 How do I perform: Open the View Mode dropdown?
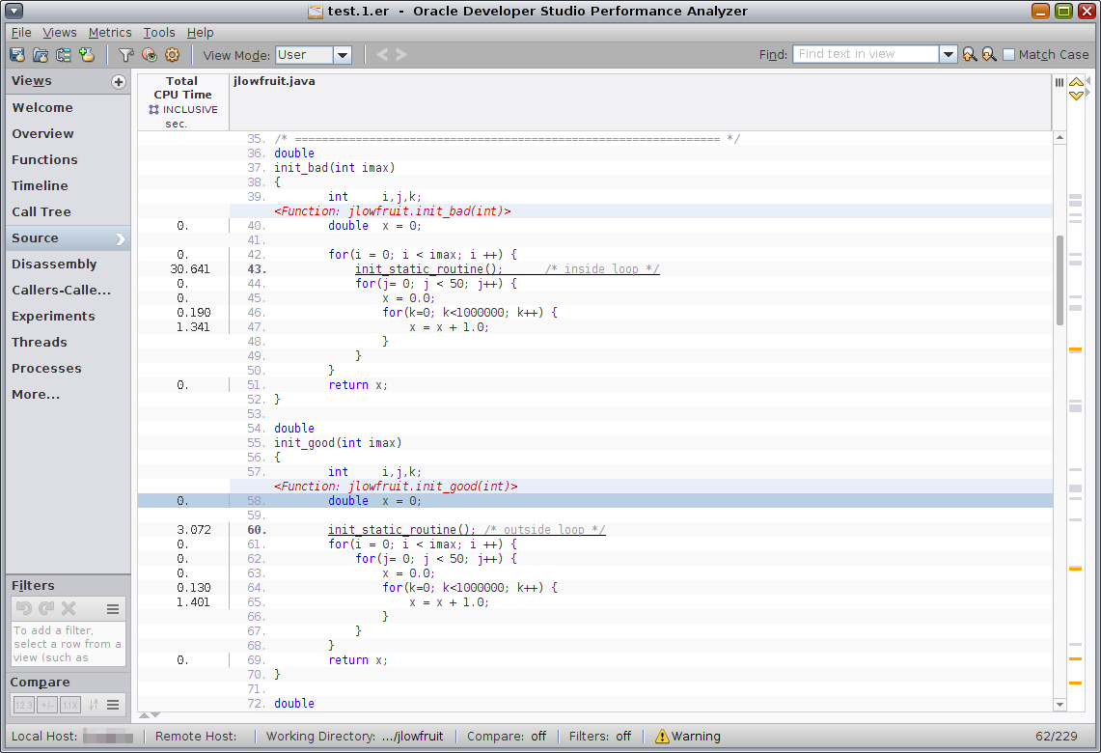[x=342, y=55]
